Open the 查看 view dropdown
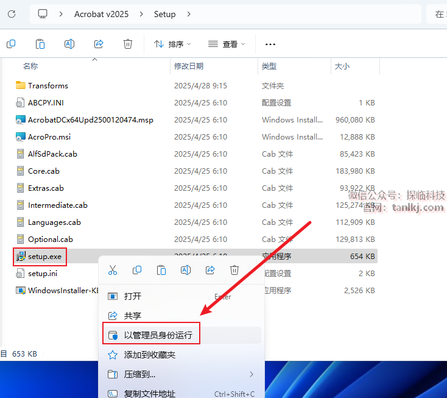Image resolution: width=447 pixels, height=398 pixels. 227,44
